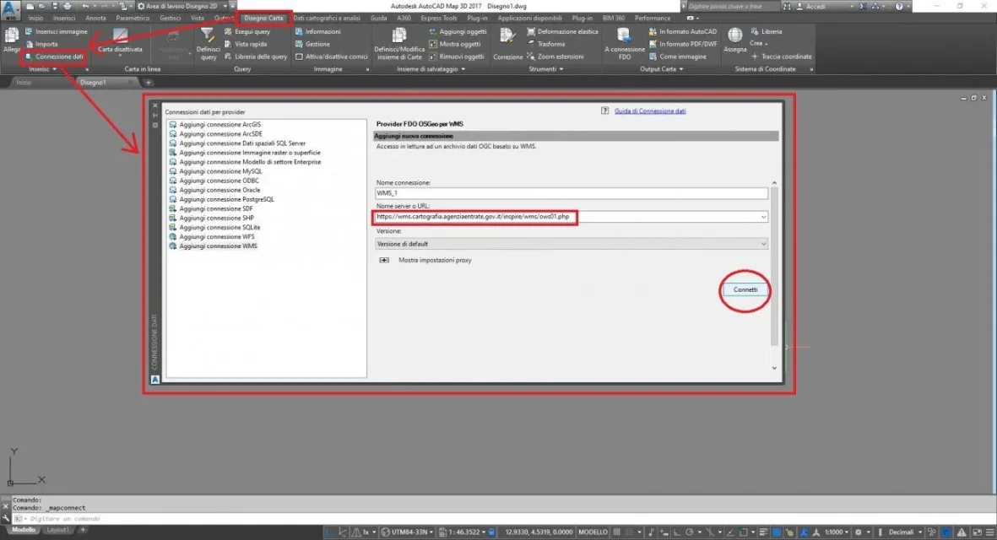Screen dimensions: 997x540
Task: Open Vista rapida in the Query panel
Action: [246, 44]
